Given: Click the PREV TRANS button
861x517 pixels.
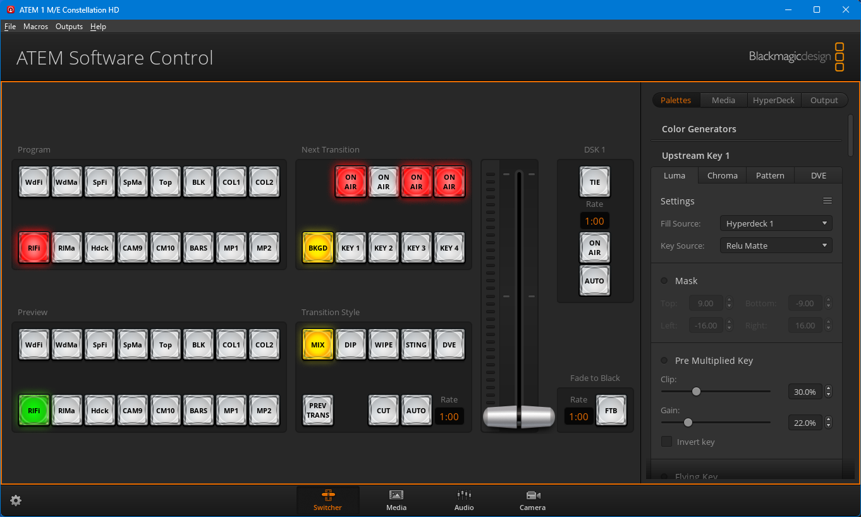Looking at the screenshot, I should click(318, 411).
